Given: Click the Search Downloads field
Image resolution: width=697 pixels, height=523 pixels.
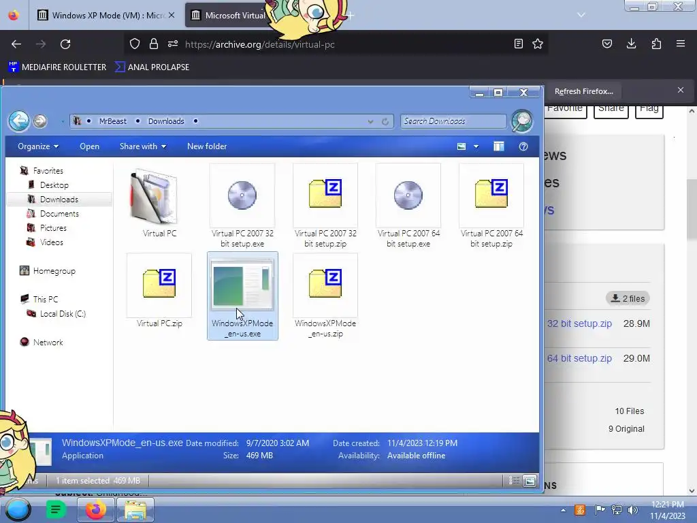Looking at the screenshot, I should (453, 121).
